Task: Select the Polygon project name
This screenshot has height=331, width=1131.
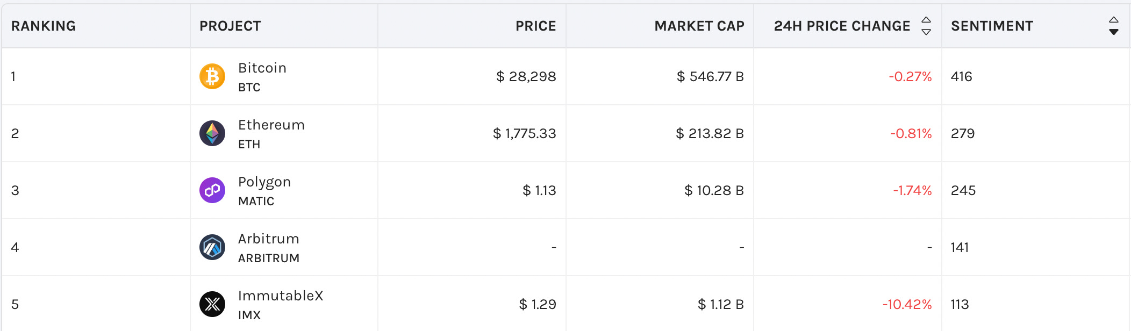Action: pyautogui.click(x=264, y=182)
